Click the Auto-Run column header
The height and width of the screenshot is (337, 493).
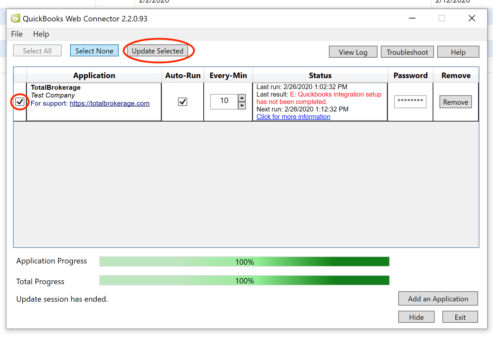tap(183, 76)
